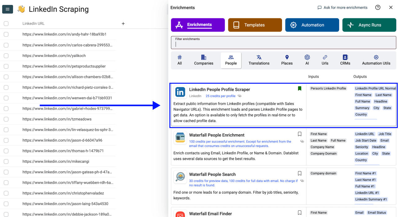399x217 pixels.
Task: Switch to the Templates tab
Action: [x=255, y=25]
